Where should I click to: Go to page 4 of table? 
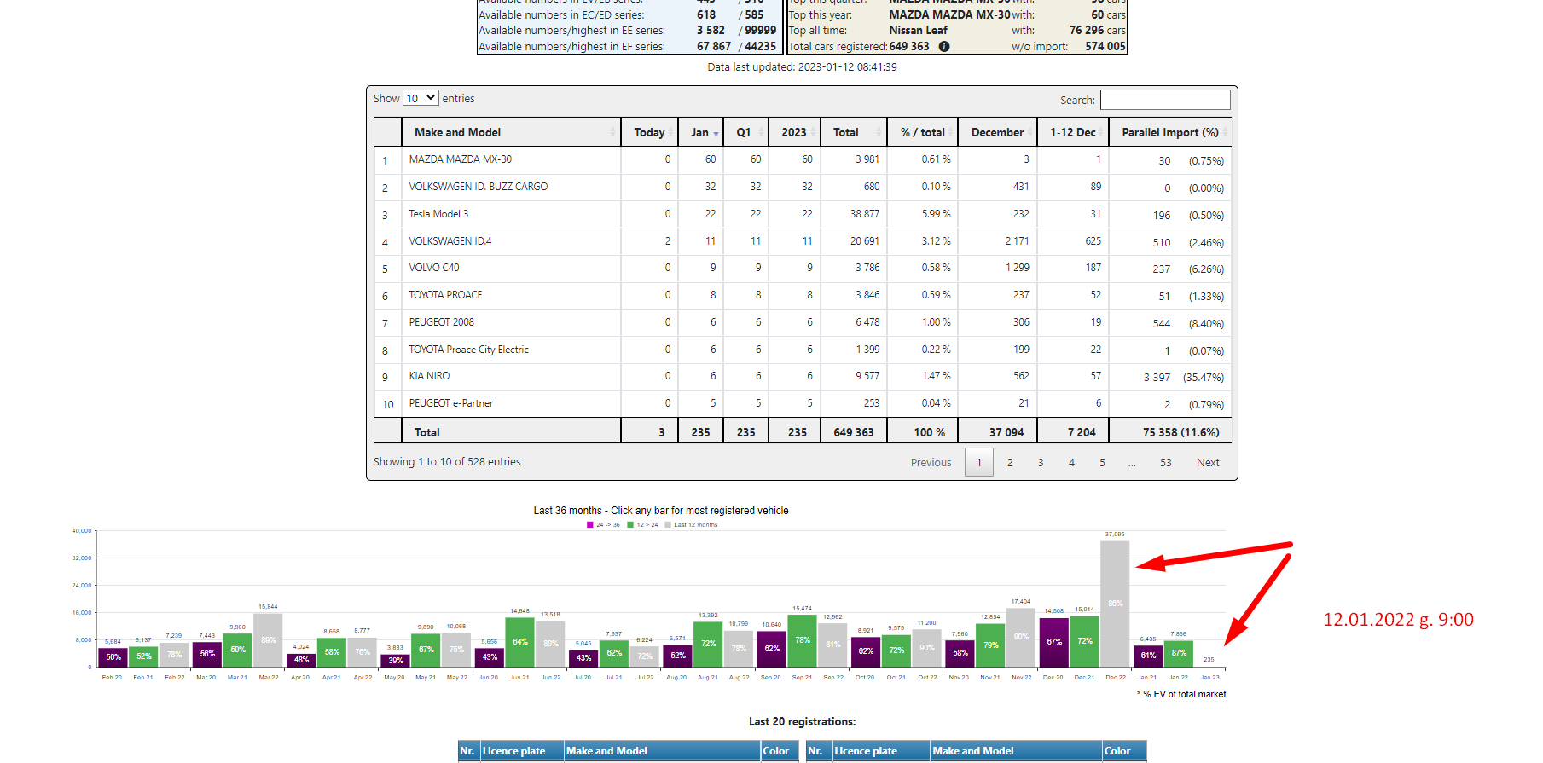(1071, 463)
